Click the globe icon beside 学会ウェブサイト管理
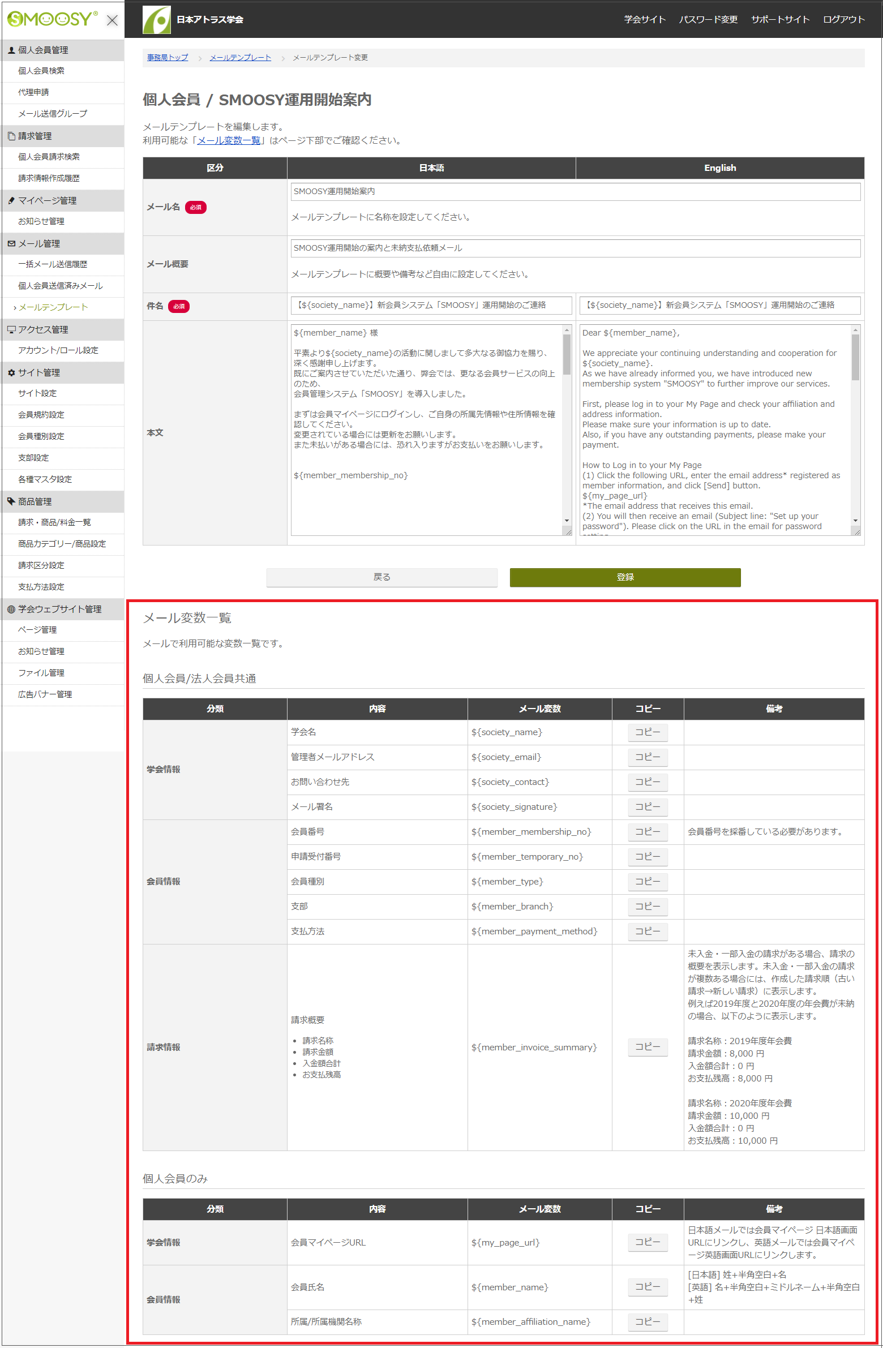The height and width of the screenshot is (1348, 883). click(11, 609)
